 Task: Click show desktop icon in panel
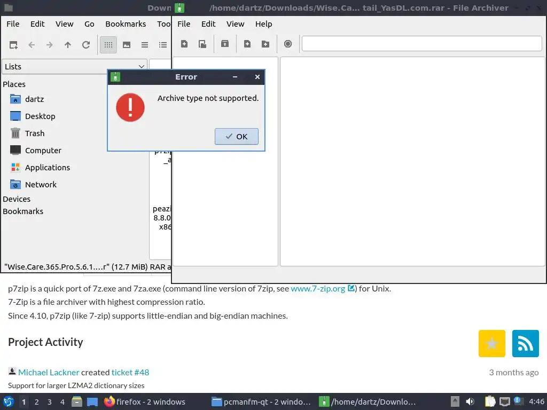(x=92, y=401)
